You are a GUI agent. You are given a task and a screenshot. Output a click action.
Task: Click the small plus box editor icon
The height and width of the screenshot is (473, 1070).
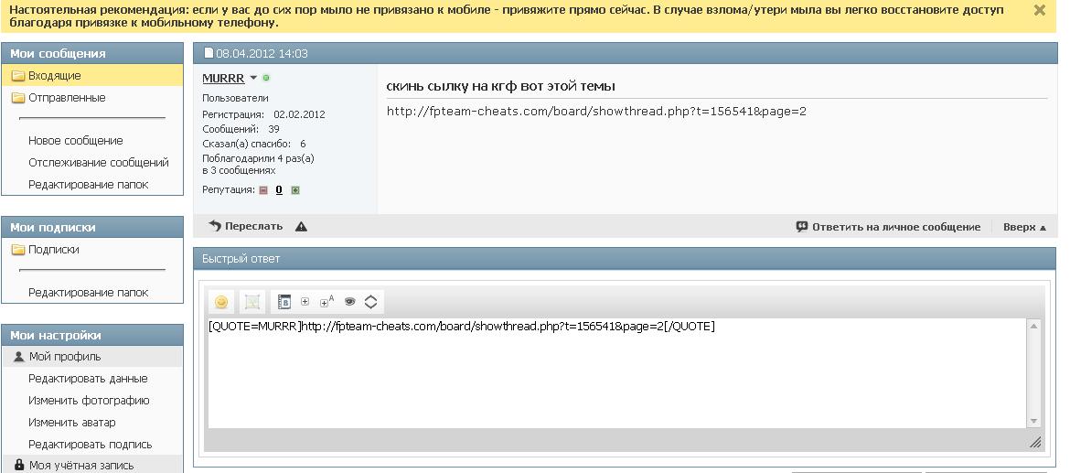click(305, 301)
